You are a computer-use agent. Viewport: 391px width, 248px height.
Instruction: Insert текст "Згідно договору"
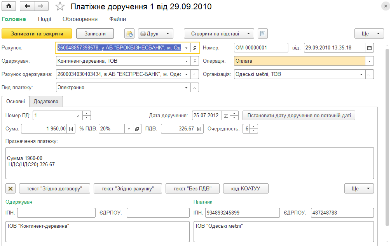(x=54, y=188)
